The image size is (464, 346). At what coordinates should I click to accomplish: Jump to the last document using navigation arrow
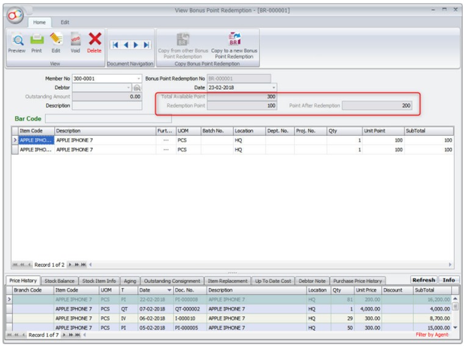pyautogui.click(x=147, y=45)
